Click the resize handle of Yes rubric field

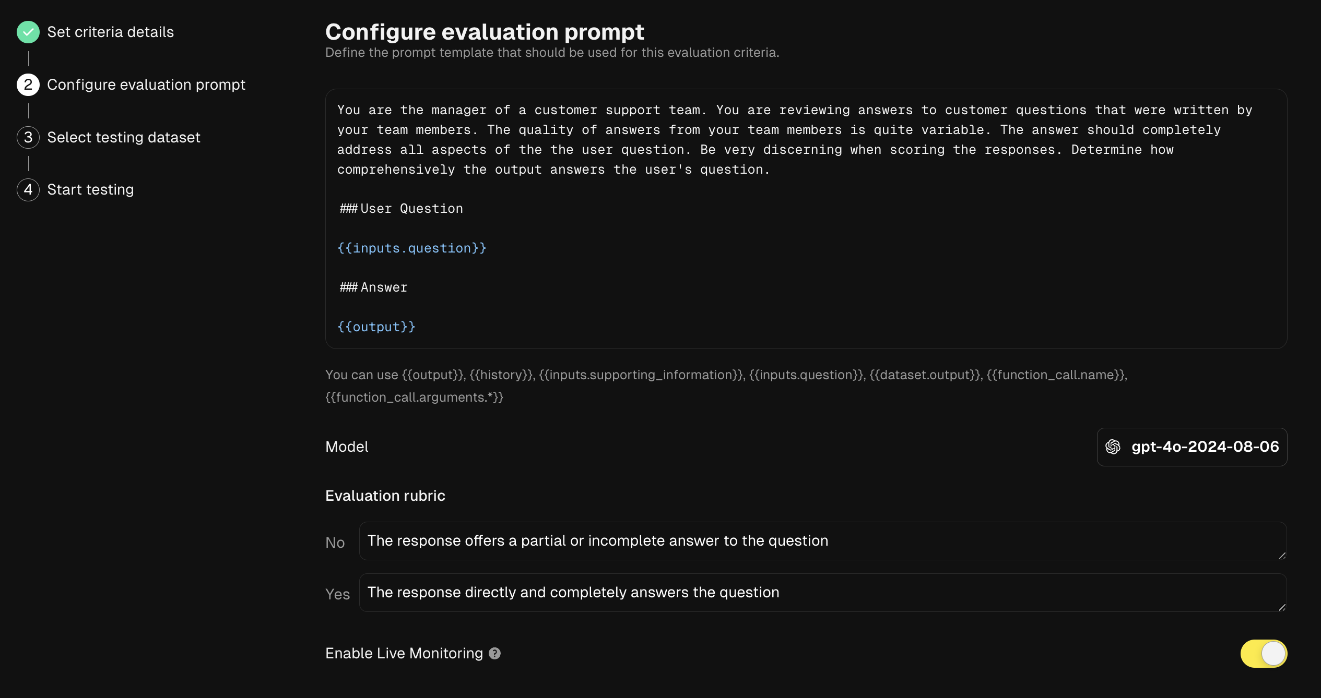click(x=1282, y=607)
